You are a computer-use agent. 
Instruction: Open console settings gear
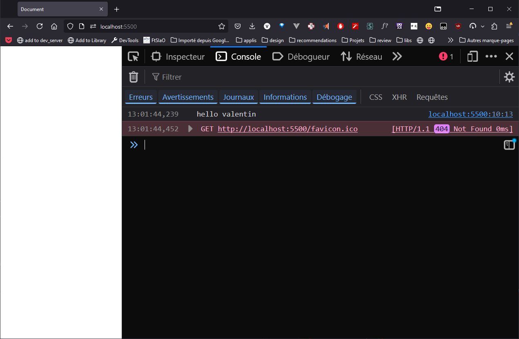509,77
